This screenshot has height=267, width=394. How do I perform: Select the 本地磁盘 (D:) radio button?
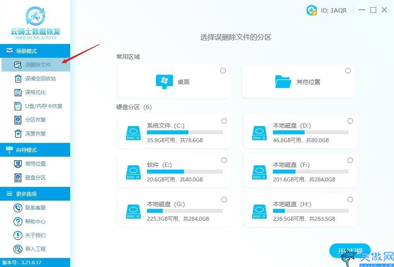350,121
